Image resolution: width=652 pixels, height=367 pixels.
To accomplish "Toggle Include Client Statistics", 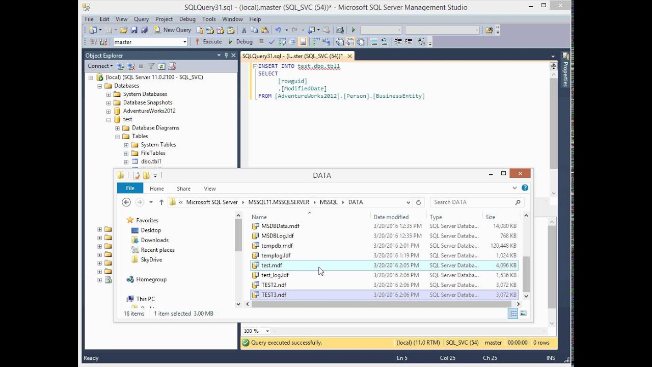I will (326, 42).
